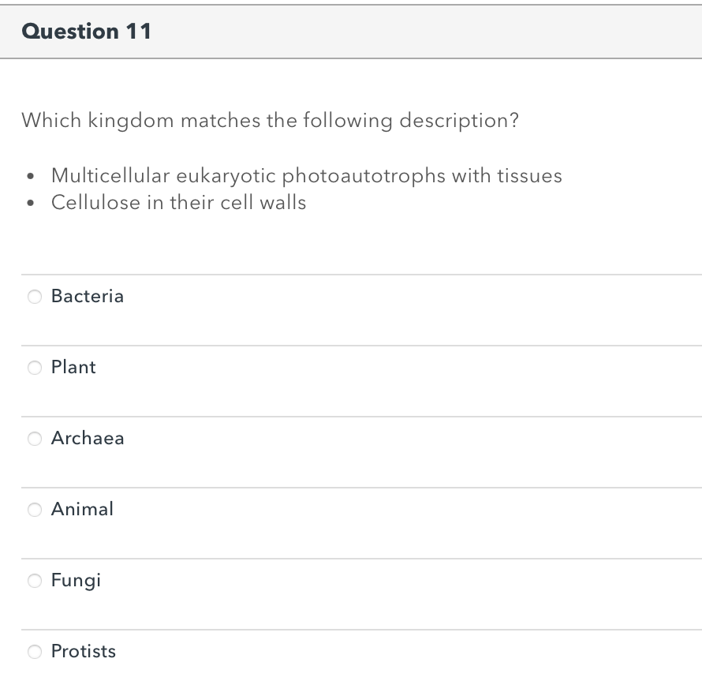Select the Fungi radio button
Image resolution: width=702 pixels, height=696 pixels.
click(x=35, y=581)
